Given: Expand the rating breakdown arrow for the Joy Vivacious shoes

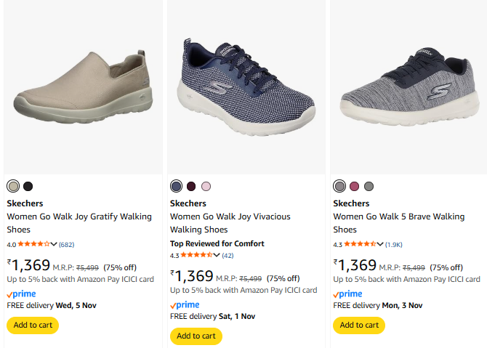Looking at the screenshot, I should (217, 255).
